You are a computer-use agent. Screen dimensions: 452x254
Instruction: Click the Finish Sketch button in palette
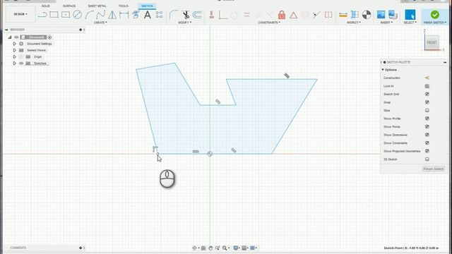[x=433, y=169]
